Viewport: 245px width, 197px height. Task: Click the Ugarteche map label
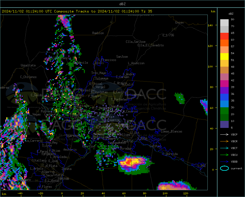click(x=73, y=136)
